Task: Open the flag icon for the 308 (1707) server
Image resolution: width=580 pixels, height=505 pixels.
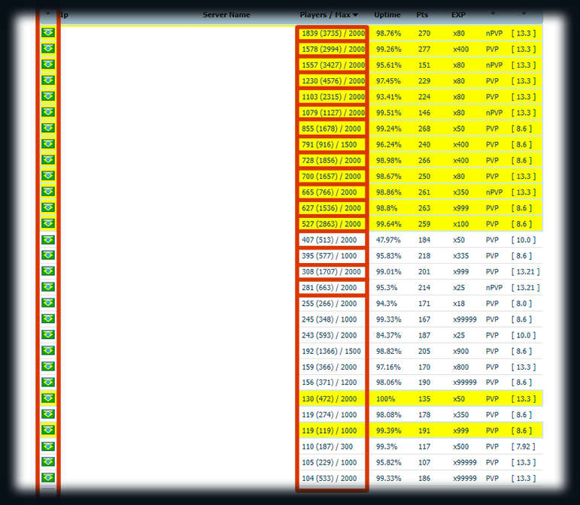Action: tap(48, 271)
